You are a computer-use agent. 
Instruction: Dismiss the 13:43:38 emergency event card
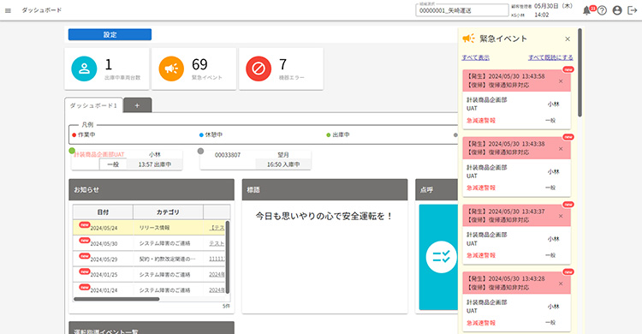point(561,149)
